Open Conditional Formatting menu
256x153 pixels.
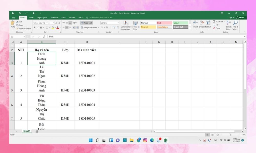pyautogui.click(x=125, y=25)
